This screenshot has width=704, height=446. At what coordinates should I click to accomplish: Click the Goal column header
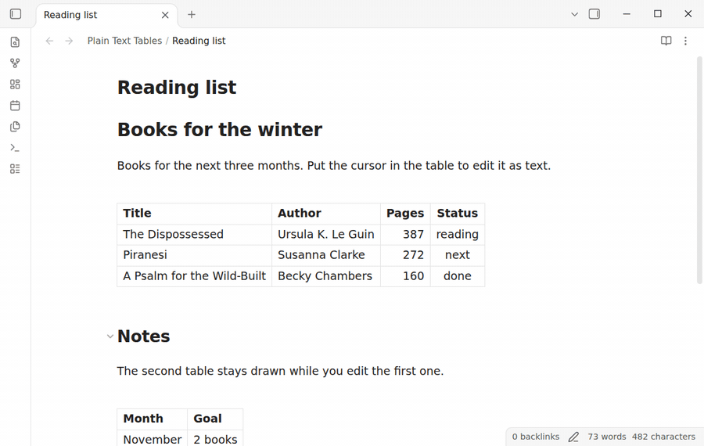(x=215, y=419)
